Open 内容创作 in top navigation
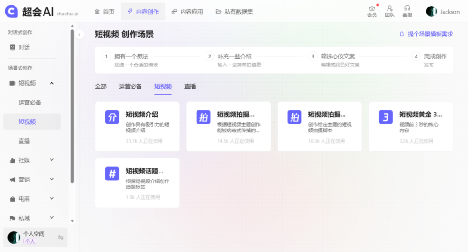The width and height of the screenshot is (468, 252). pyautogui.click(x=143, y=12)
